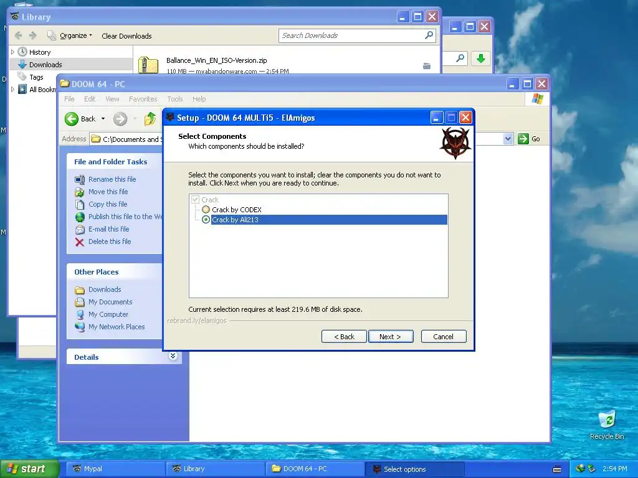Click Move this file task
The width and height of the screenshot is (638, 478).
[108, 192]
